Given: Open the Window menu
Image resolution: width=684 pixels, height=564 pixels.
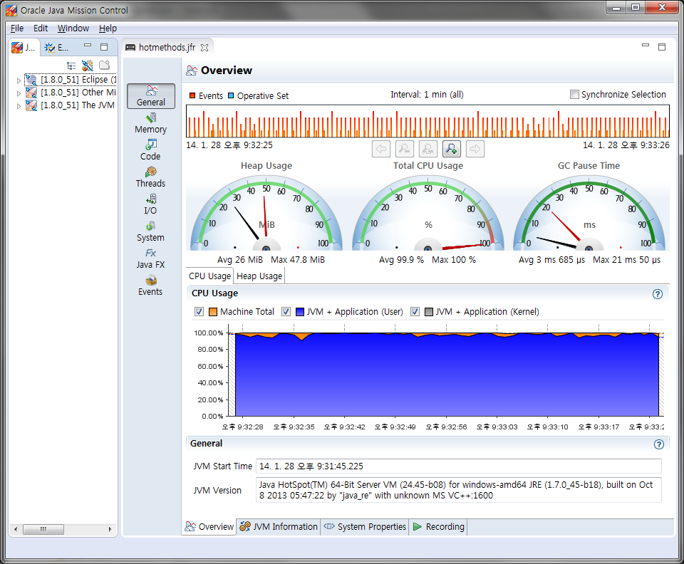Looking at the screenshot, I should (x=73, y=28).
